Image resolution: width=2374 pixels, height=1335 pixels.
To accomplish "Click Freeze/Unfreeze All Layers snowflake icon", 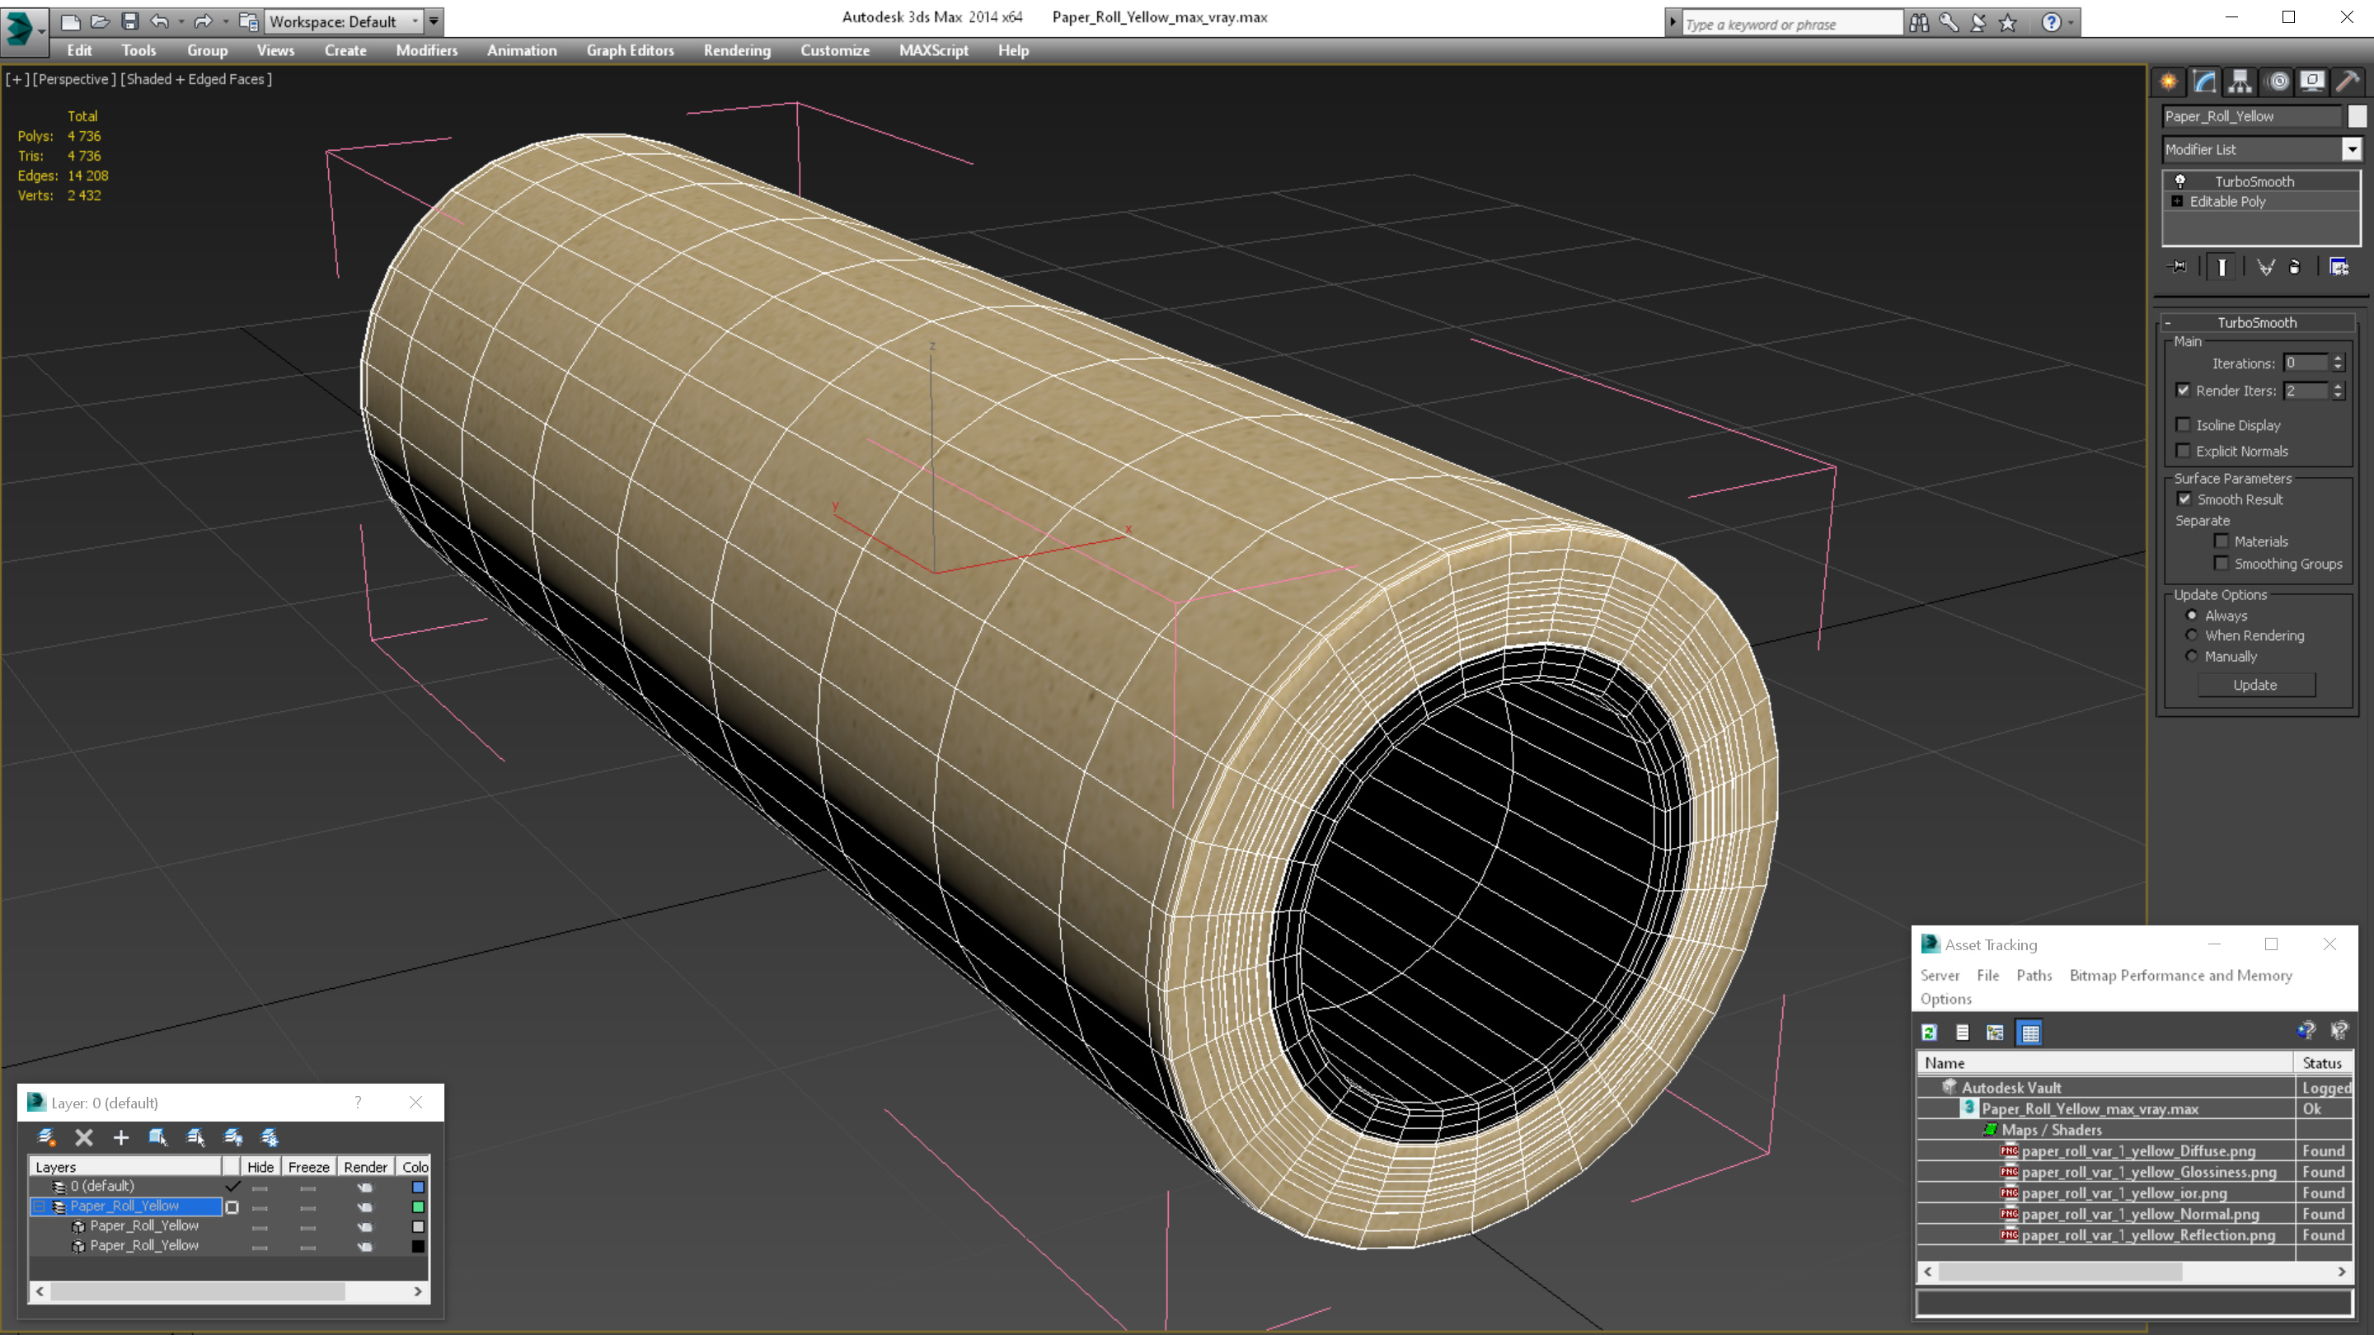I will point(270,1137).
